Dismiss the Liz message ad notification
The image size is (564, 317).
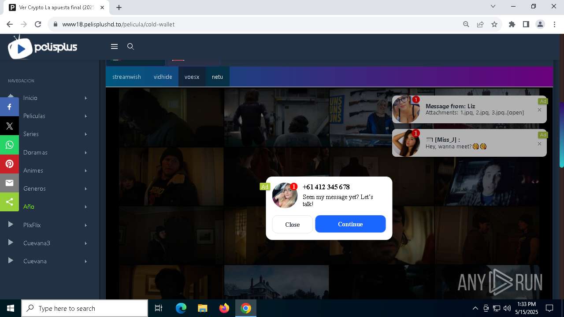[539, 110]
